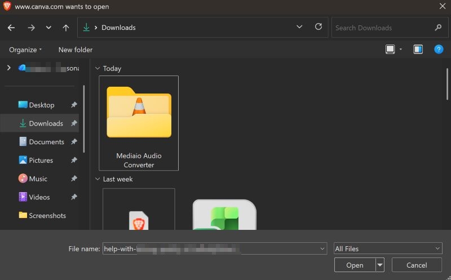Select the OneDrive cloud entry
The width and height of the screenshot is (451, 280).
click(48, 68)
